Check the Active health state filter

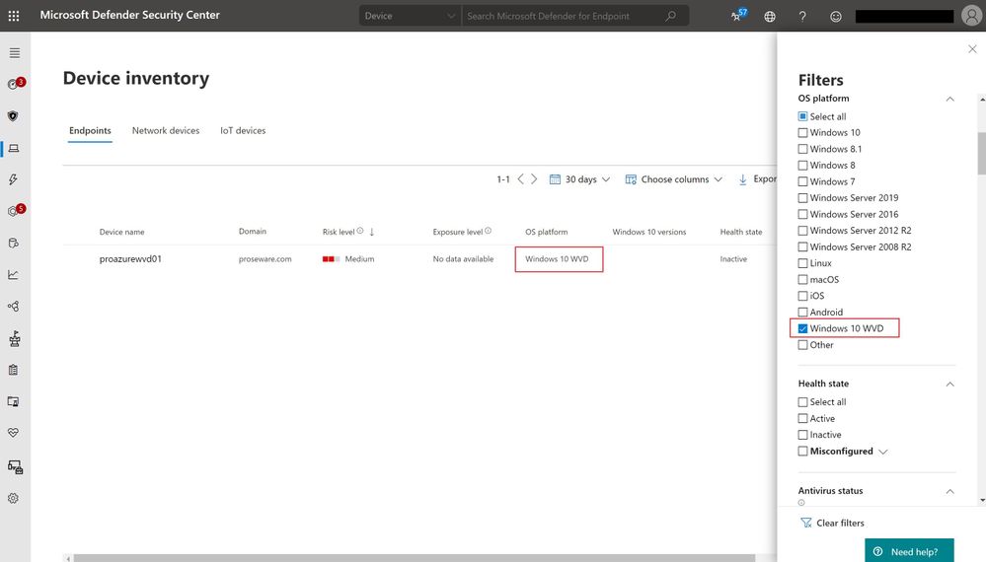[x=802, y=418]
